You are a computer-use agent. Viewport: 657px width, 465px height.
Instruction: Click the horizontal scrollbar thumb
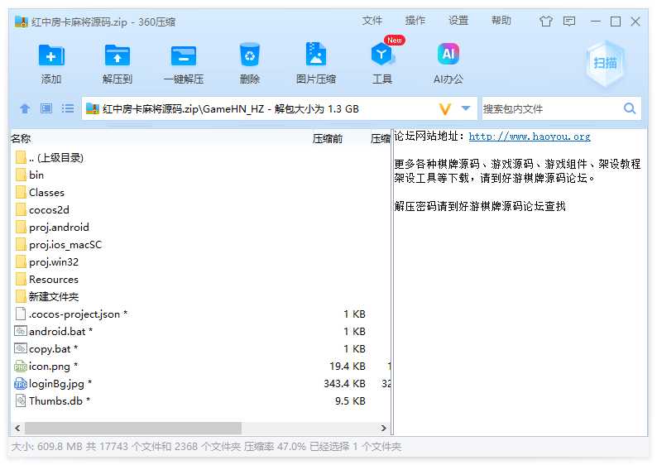coord(133,428)
